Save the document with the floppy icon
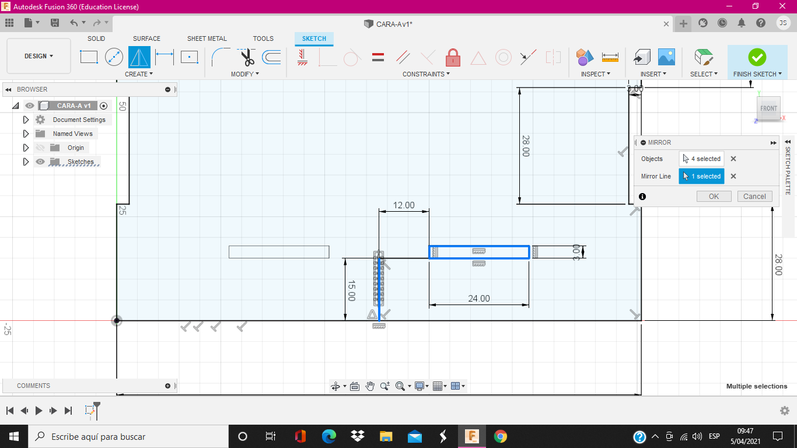The image size is (797, 448). [55, 23]
